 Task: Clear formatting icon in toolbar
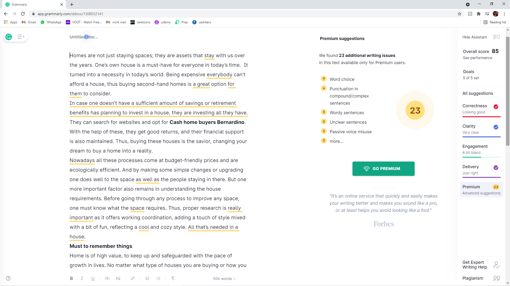(x=173, y=278)
